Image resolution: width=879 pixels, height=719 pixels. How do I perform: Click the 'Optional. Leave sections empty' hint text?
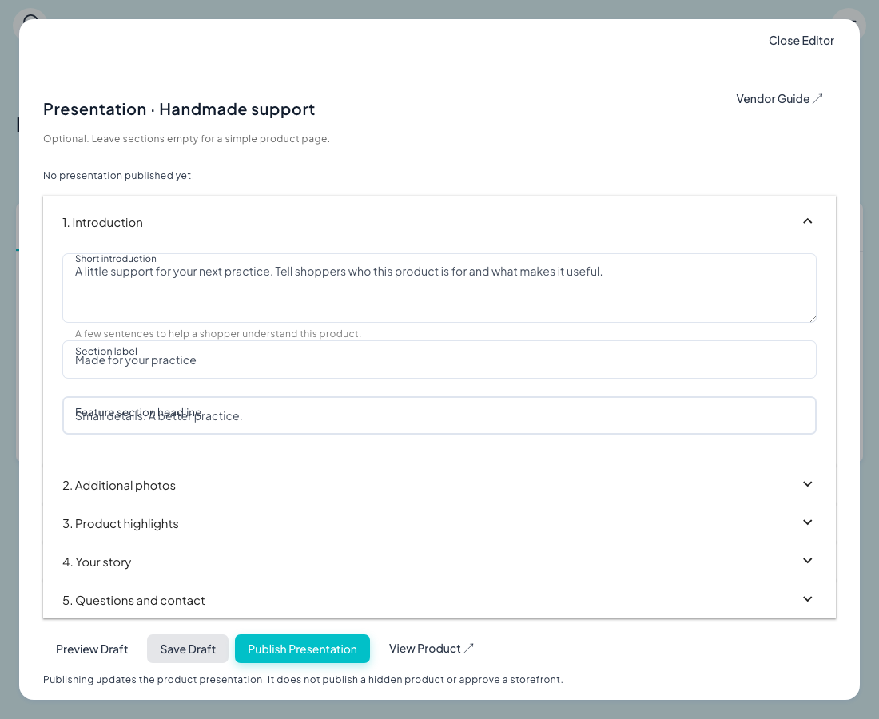coord(186,138)
